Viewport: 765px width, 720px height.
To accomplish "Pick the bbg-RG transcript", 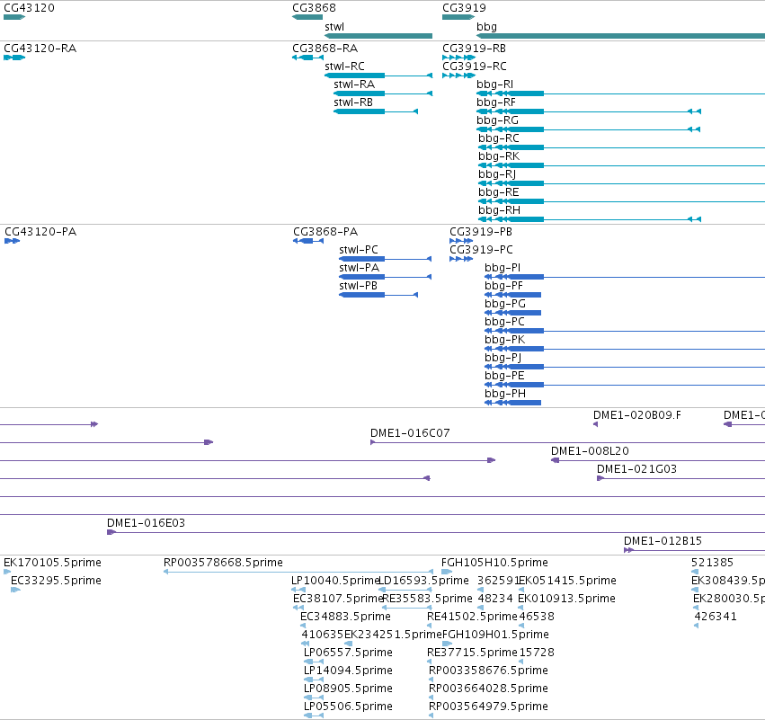I will coord(589,129).
